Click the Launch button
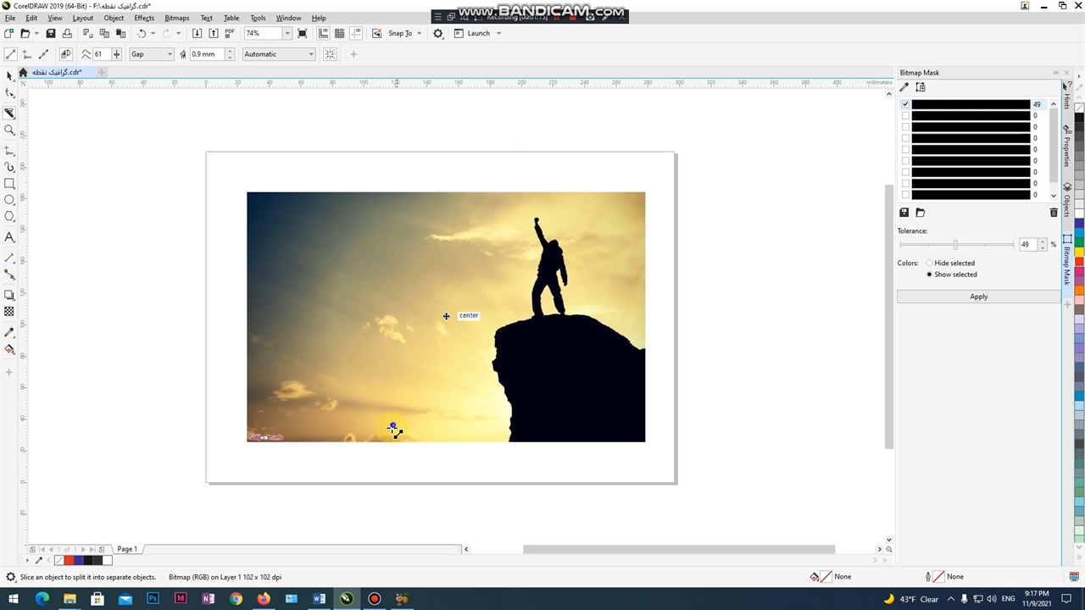 (478, 33)
